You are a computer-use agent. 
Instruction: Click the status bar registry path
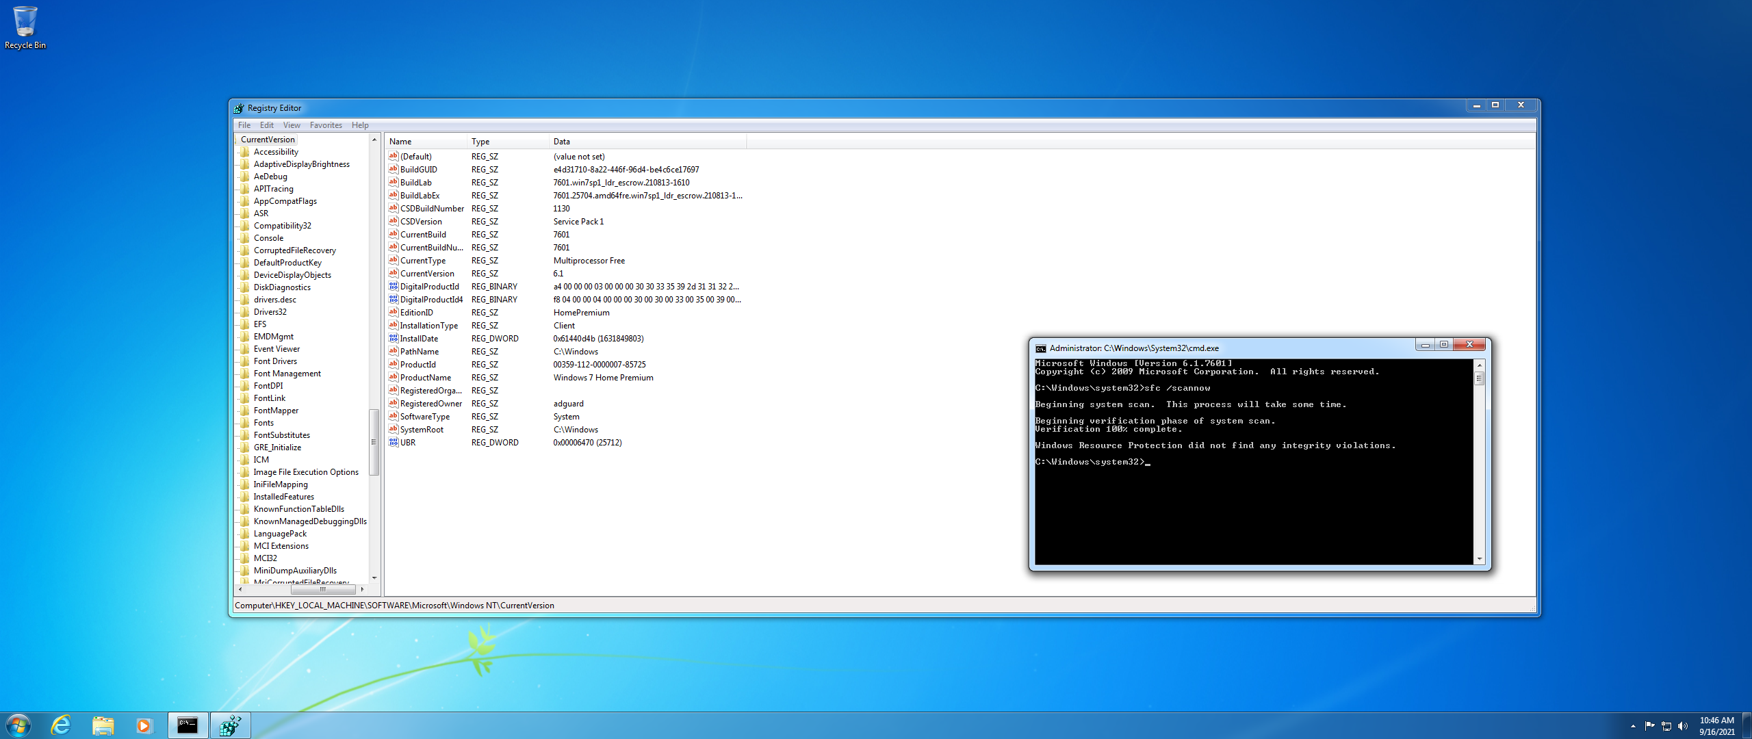click(x=394, y=606)
